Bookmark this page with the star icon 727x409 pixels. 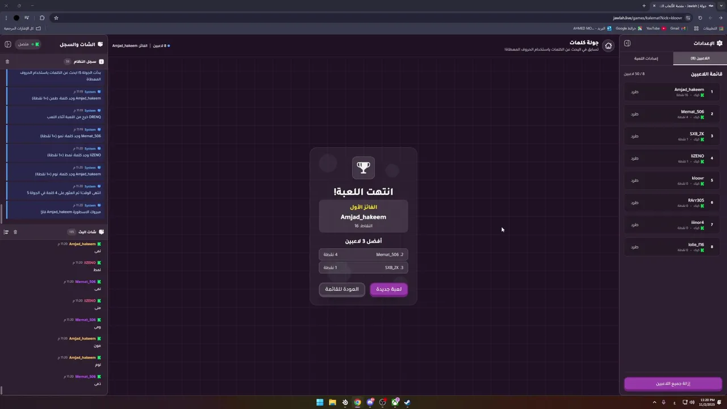[x=56, y=18]
